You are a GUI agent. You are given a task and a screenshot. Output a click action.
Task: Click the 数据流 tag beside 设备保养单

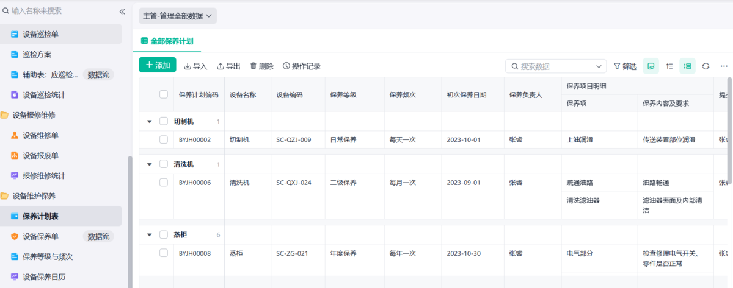[98, 236]
